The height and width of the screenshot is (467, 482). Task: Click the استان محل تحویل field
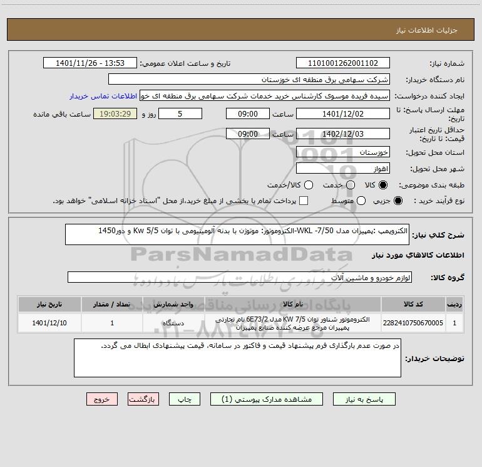(x=343, y=152)
